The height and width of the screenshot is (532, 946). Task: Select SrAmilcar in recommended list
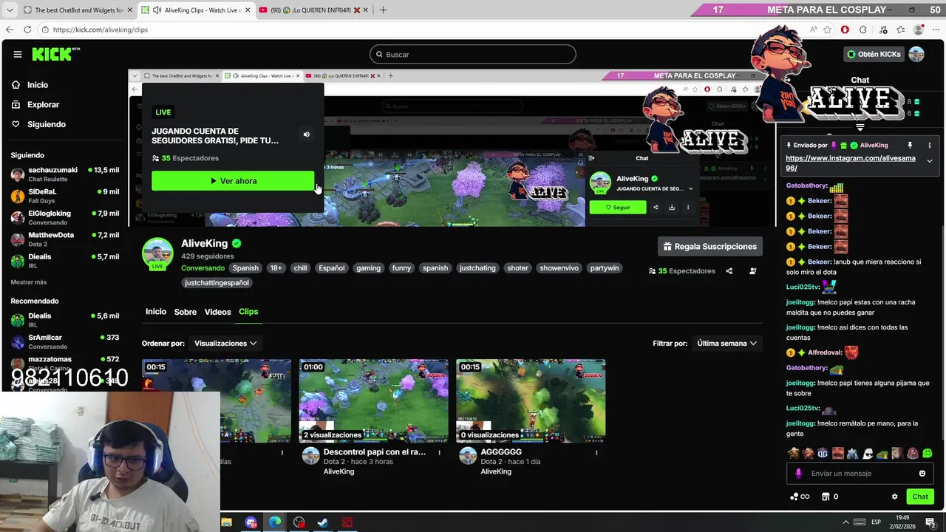point(65,341)
